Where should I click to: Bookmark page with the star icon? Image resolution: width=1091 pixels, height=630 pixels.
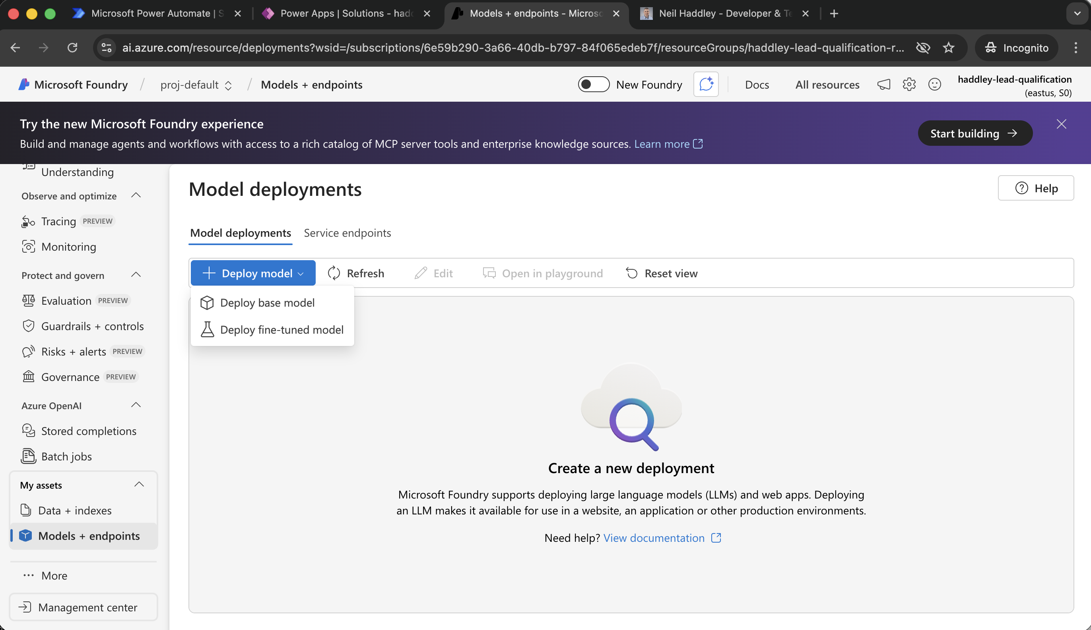(948, 48)
